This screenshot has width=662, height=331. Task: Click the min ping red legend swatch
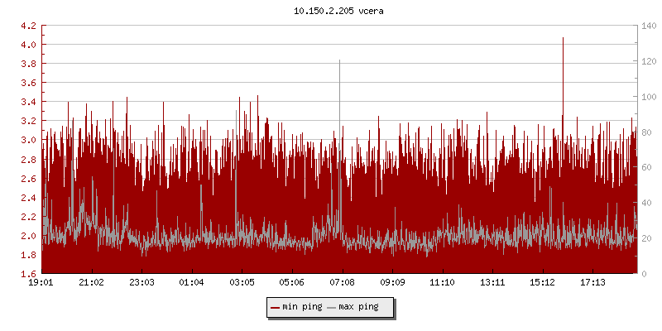click(276, 308)
